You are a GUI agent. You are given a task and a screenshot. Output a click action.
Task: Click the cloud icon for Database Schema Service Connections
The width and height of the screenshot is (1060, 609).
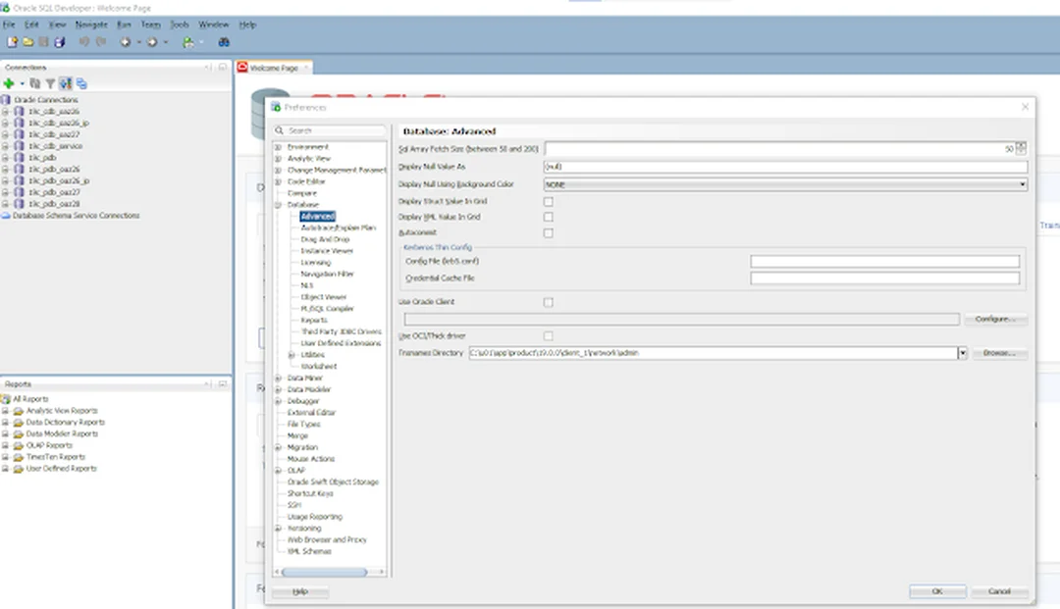click(6, 216)
